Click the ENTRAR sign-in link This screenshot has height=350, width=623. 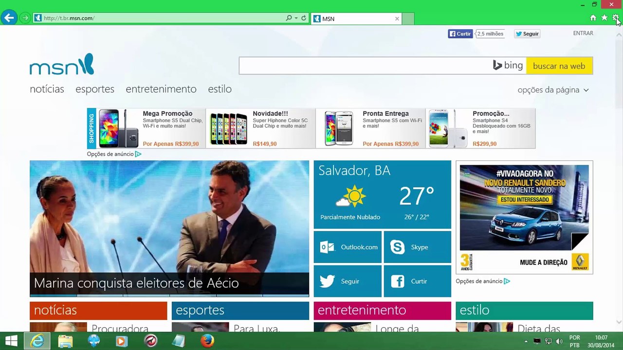583,33
